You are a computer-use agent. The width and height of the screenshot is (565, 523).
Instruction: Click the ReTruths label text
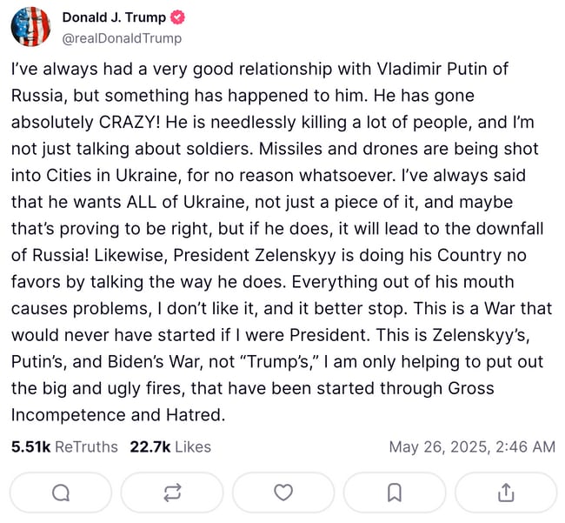coord(86,447)
